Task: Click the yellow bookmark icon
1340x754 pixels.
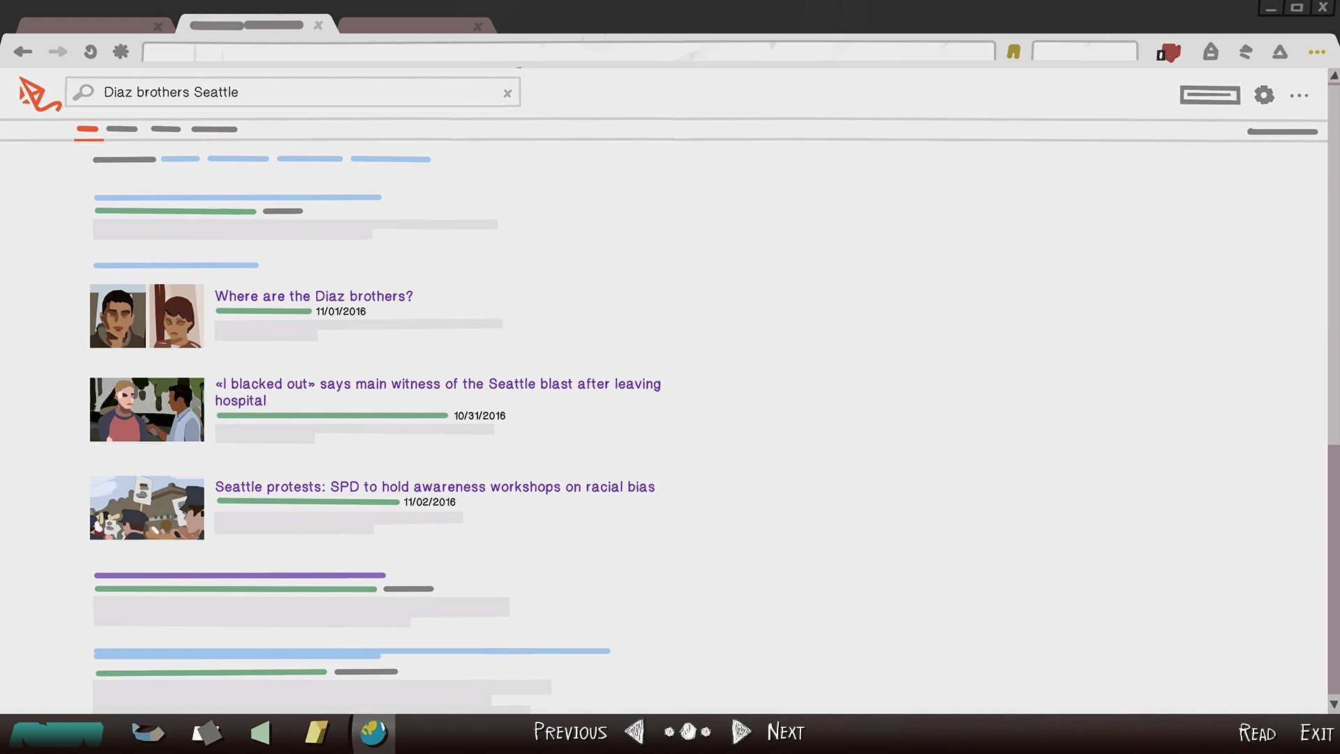Action: (x=1013, y=52)
